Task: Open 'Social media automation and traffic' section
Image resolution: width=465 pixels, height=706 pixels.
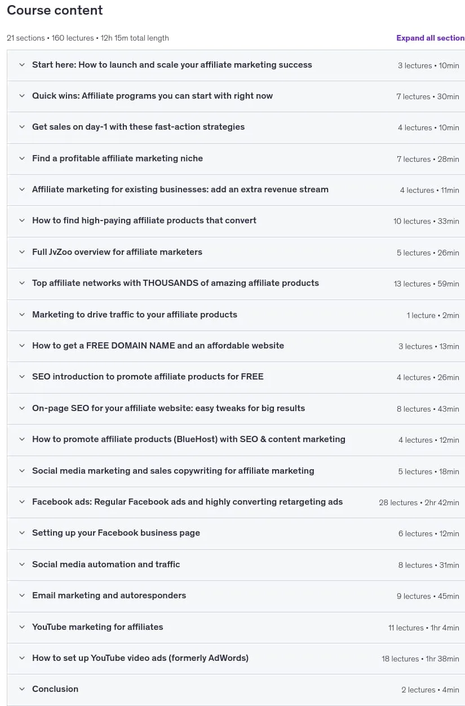Action: click(236, 564)
